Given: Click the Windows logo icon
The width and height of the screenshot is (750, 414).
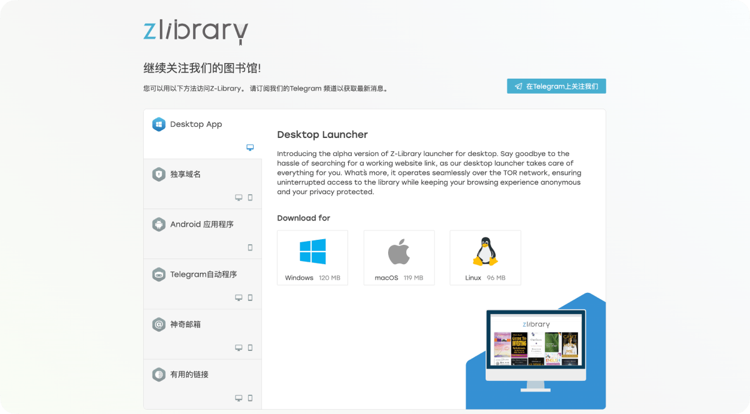Looking at the screenshot, I should (312, 252).
